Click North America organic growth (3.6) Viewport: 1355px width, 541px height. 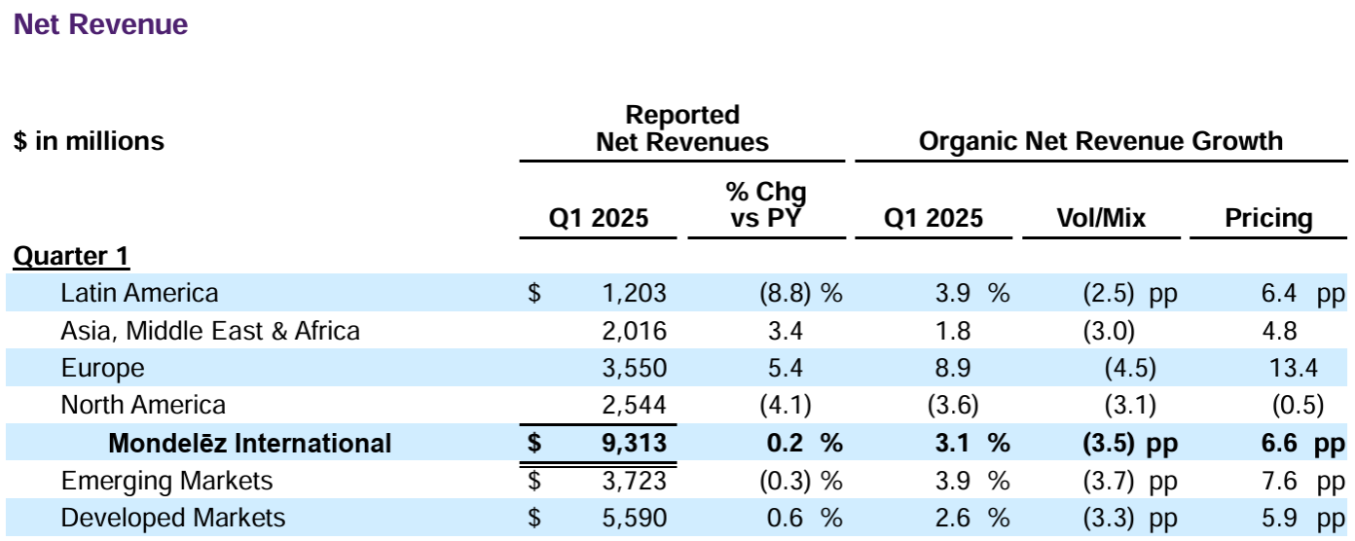pyautogui.click(x=953, y=405)
